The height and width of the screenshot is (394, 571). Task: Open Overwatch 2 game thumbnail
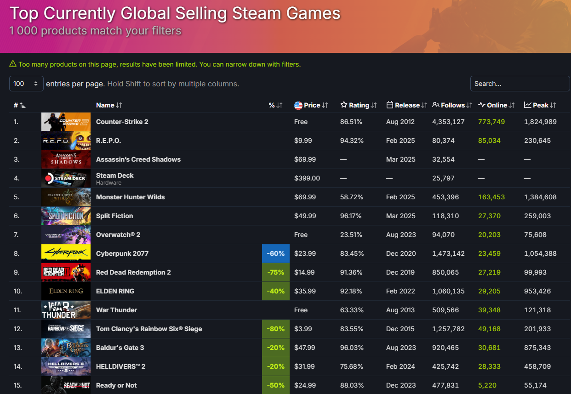click(x=66, y=235)
